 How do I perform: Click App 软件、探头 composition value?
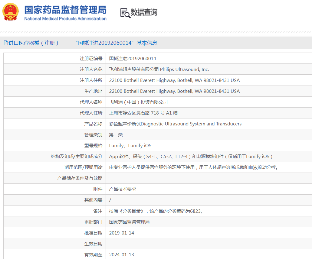[191, 157]
